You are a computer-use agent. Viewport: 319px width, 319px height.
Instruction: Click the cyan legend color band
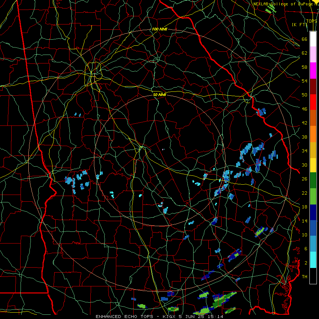[x=313, y=260]
